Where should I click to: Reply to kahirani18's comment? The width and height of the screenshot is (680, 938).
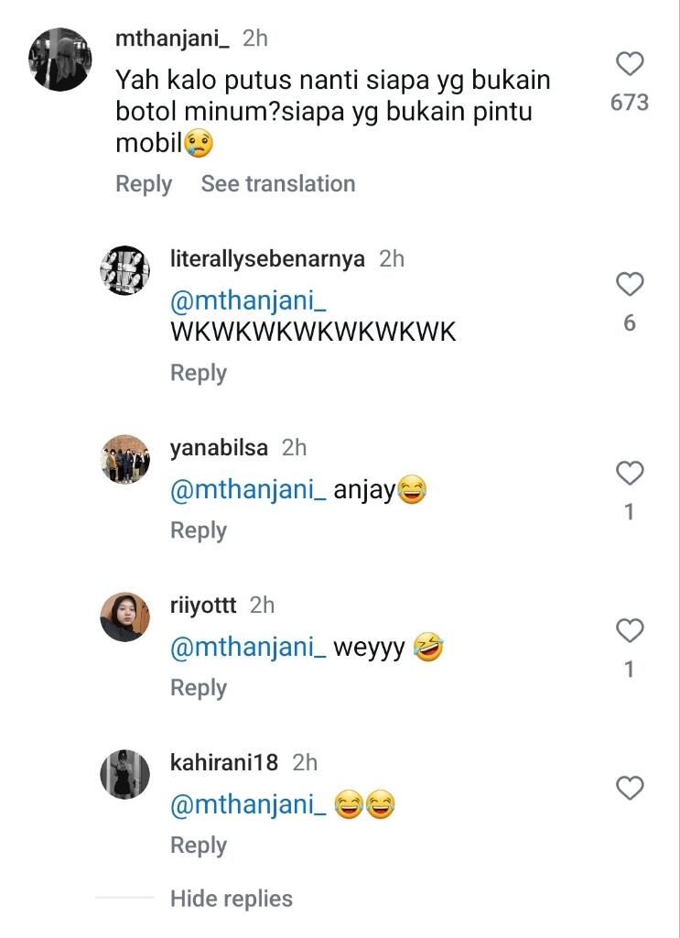click(x=199, y=845)
